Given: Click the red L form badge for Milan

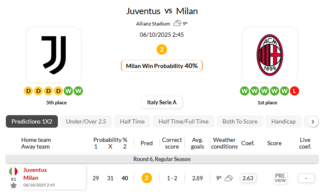Looking at the screenshot, I should pos(295,91).
